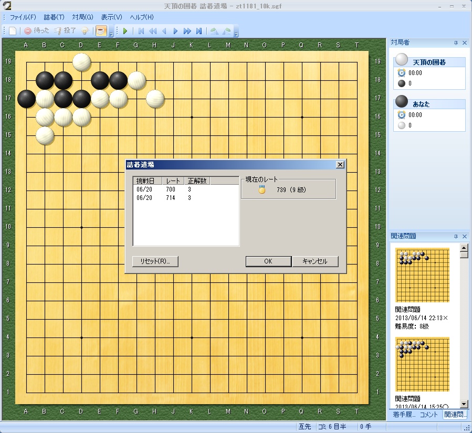This screenshot has height=433, width=472.
Task: Click the light bulb hint icon
Action: tap(86, 31)
